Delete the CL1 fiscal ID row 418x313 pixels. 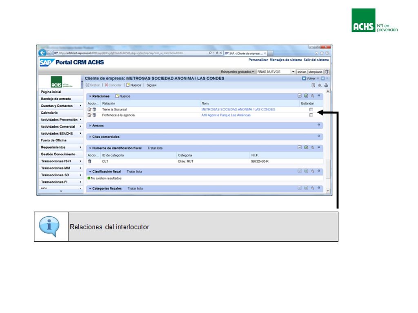[x=89, y=161]
